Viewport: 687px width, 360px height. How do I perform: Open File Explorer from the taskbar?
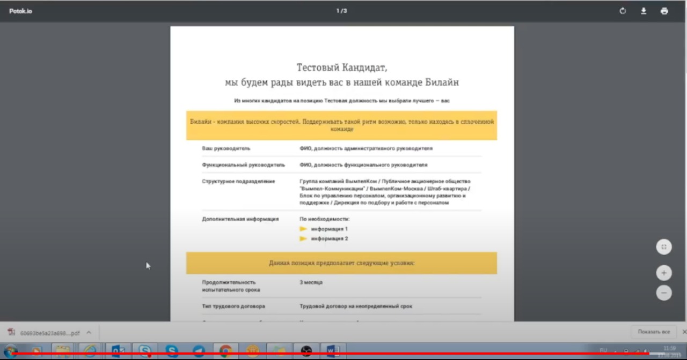pyautogui.click(x=62, y=351)
